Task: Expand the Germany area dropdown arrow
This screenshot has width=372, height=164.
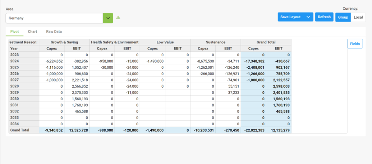Action: [x=108, y=18]
